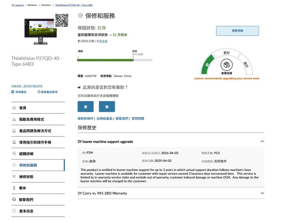Click the start date 2026-04-03
Viewport: 284px width, 220px height.
point(170,153)
